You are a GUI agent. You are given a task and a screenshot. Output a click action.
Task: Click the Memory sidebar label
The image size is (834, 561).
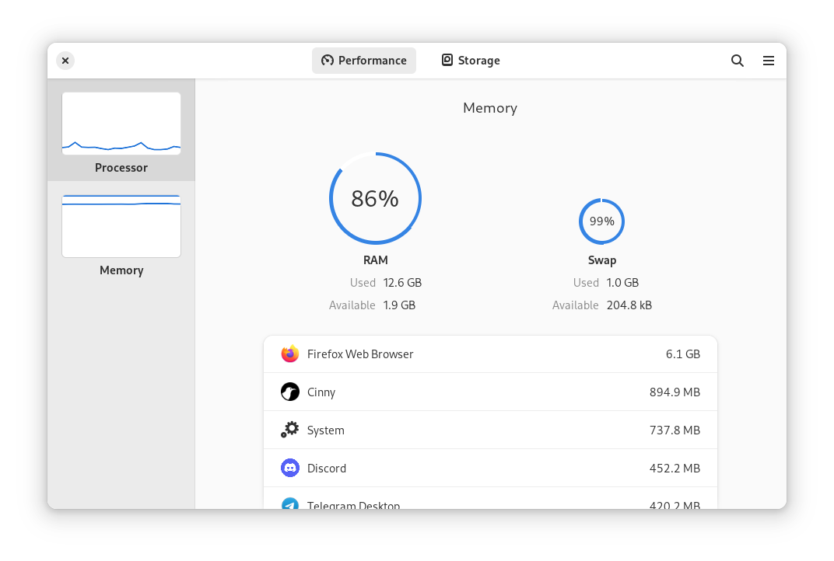click(x=121, y=270)
